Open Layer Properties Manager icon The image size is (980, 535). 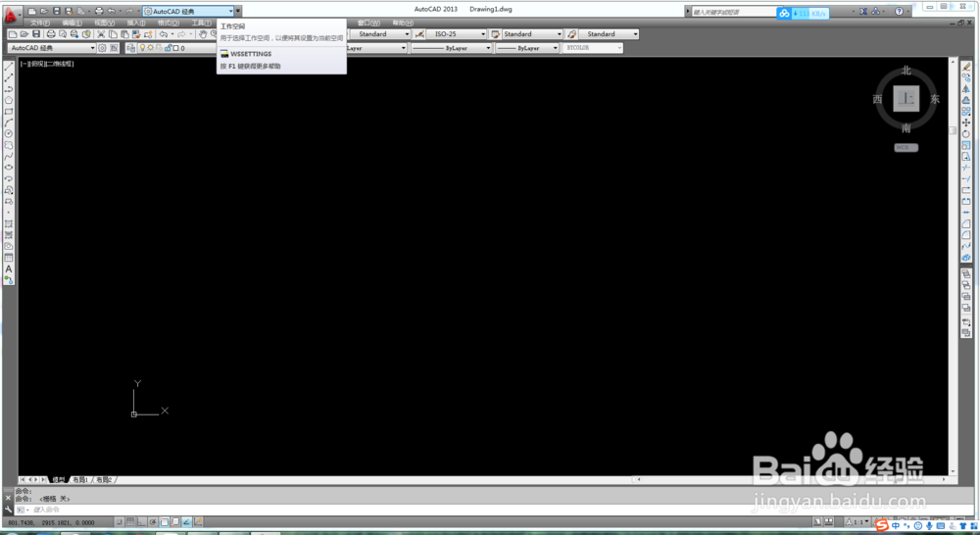tap(130, 48)
